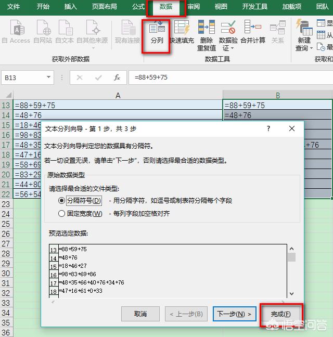Click preview scrollbar up arrow
The width and height of the screenshot is (333, 337).
point(291,249)
